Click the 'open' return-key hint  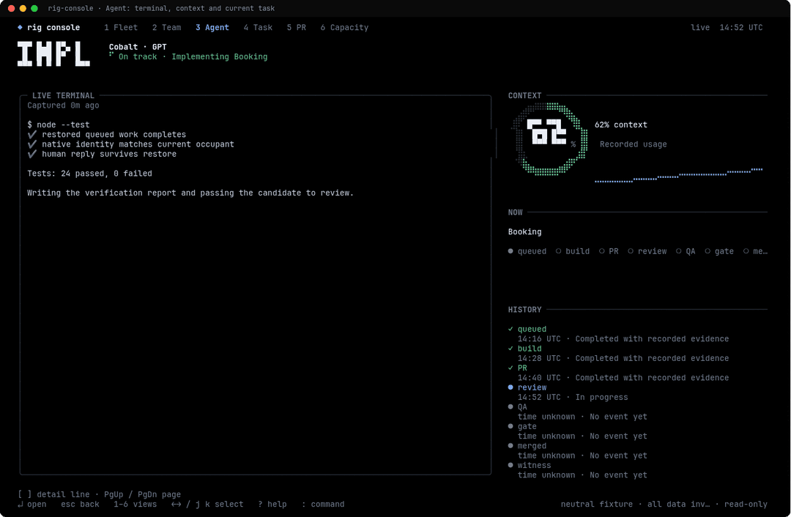point(32,504)
